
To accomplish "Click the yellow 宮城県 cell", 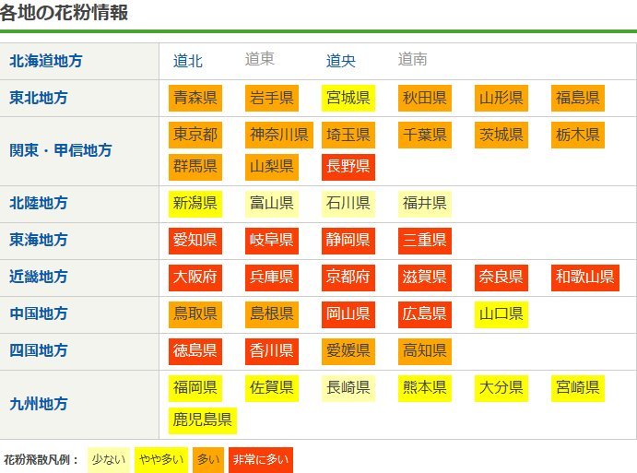I will [x=348, y=98].
